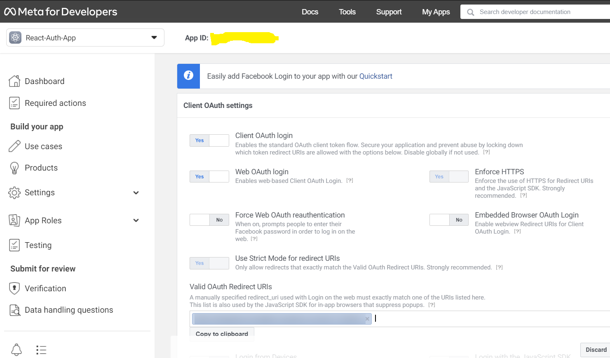The width and height of the screenshot is (610, 358).
Task: Click Copy to clipboard button
Action: click(222, 334)
